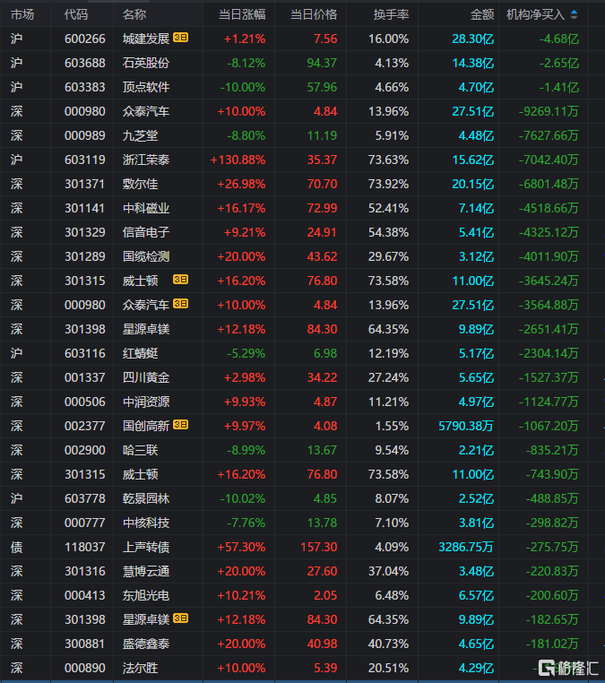Sort by 当日价格 column header
Image resolution: width=605 pixels, height=683 pixels.
pyautogui.click(x=314, y=15)
